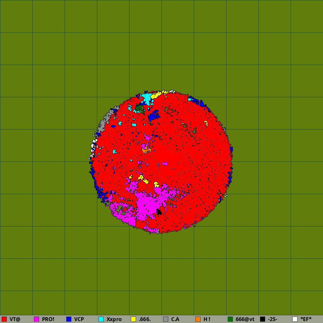Click the 'VT@' team label
The image size is (323, 323).
coord(15,319)
